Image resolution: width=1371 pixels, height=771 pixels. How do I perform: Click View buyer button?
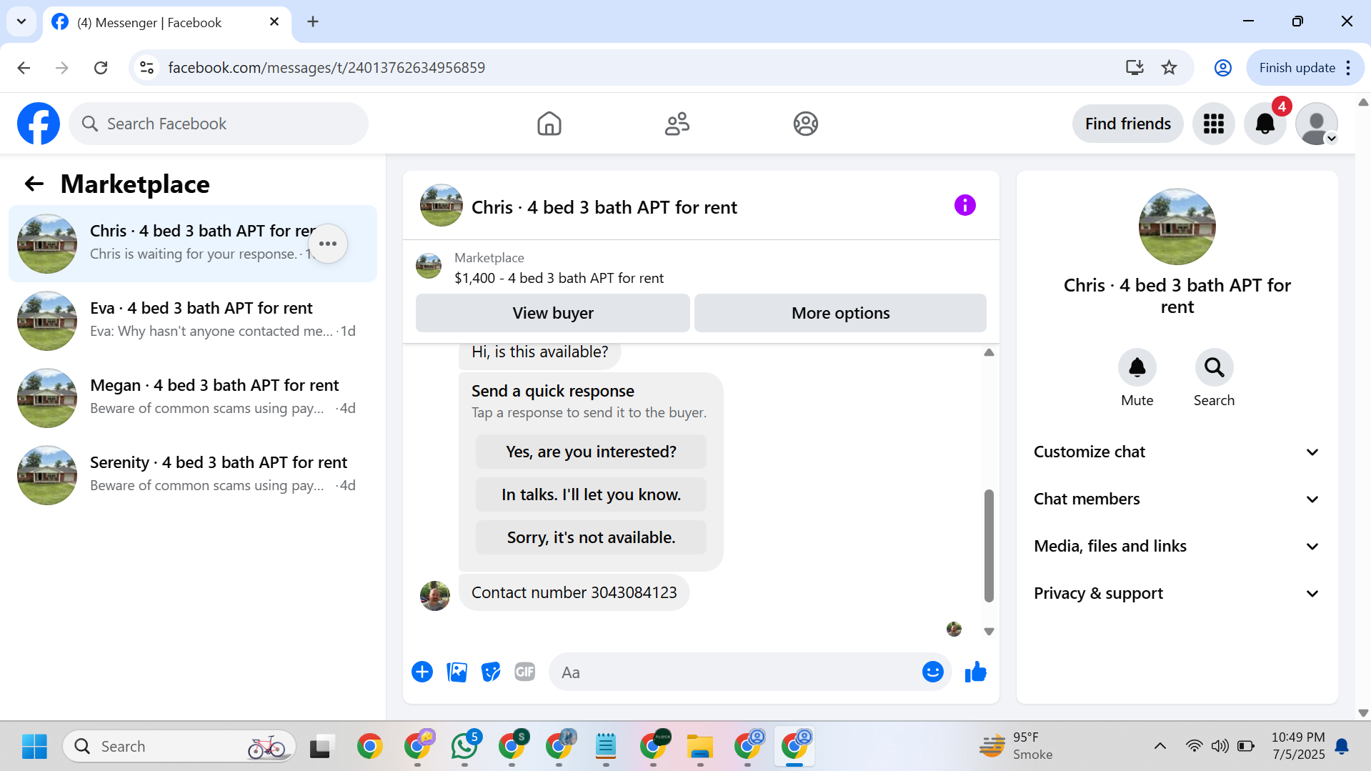(x=552, y=313)
